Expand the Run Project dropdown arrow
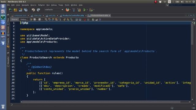 point(87,10)
